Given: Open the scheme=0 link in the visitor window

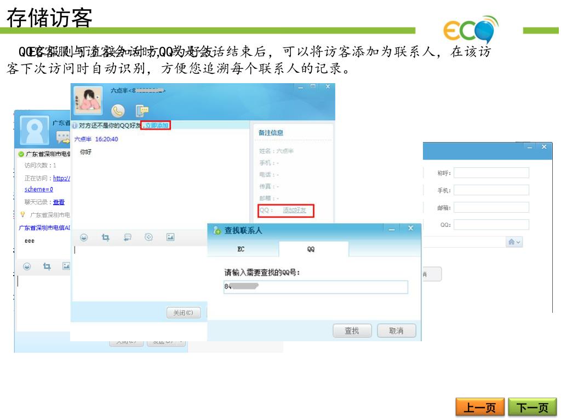Looking at the screenshot, I should click(39, 189).
